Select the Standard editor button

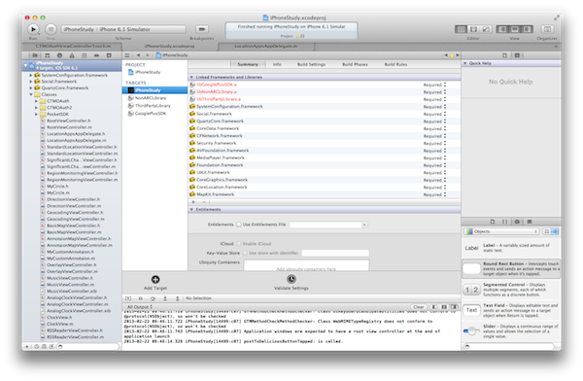461,29
